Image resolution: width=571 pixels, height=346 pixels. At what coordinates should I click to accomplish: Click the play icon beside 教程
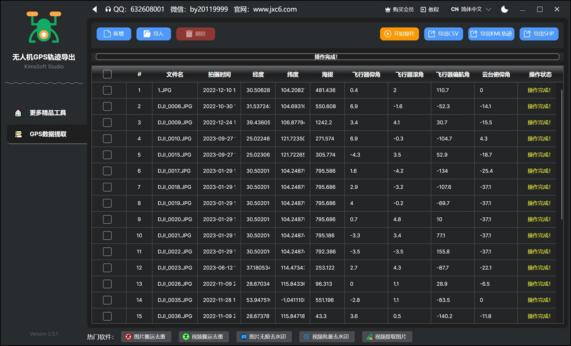pyautogui.click(x=423, y=9)
